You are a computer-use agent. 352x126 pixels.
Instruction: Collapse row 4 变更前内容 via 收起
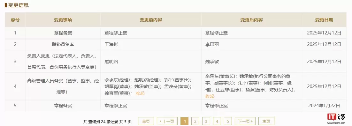click(x=140, y=93)
